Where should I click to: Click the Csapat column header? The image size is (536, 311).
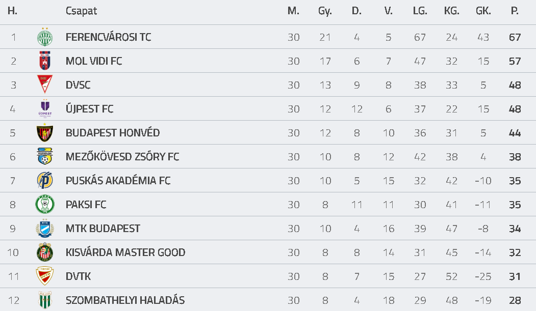coord(82,11)
